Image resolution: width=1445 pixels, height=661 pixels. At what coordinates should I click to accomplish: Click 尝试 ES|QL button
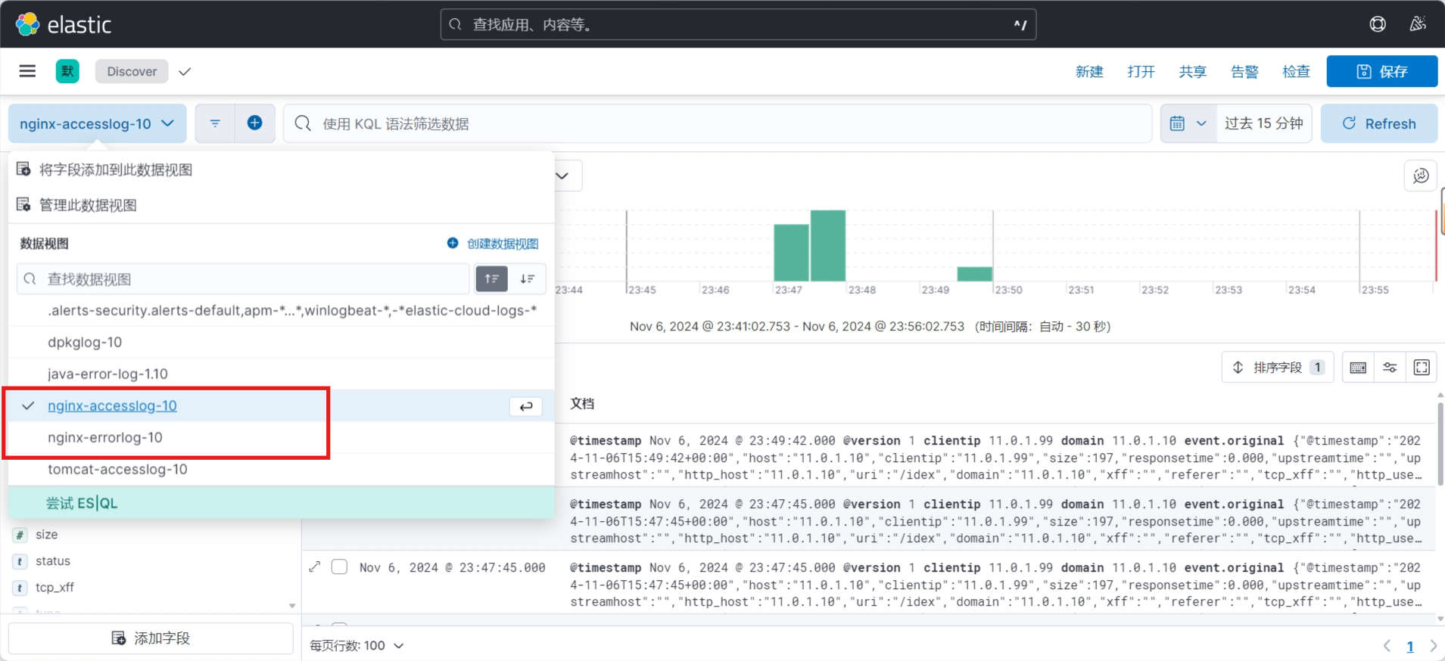pyautogui.click(x=281, y=503)
